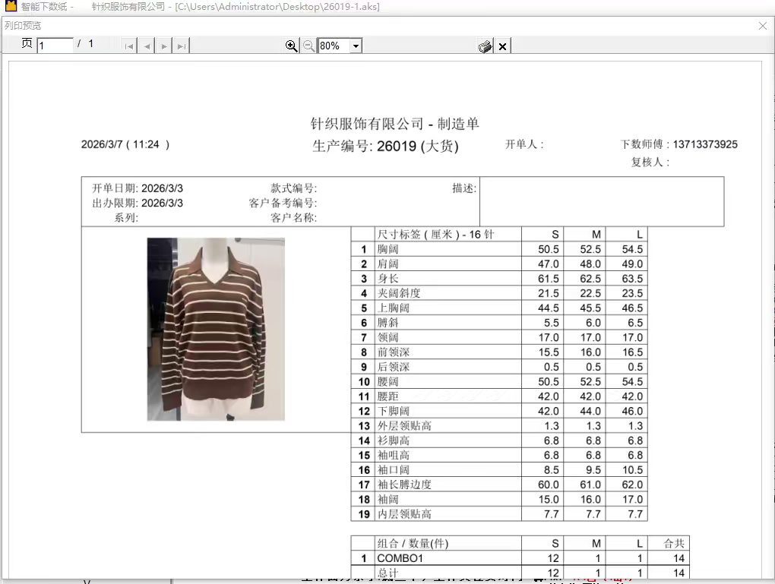Select the COMBO1 row label
Screen dimensions: 775x584
point(400,558)
